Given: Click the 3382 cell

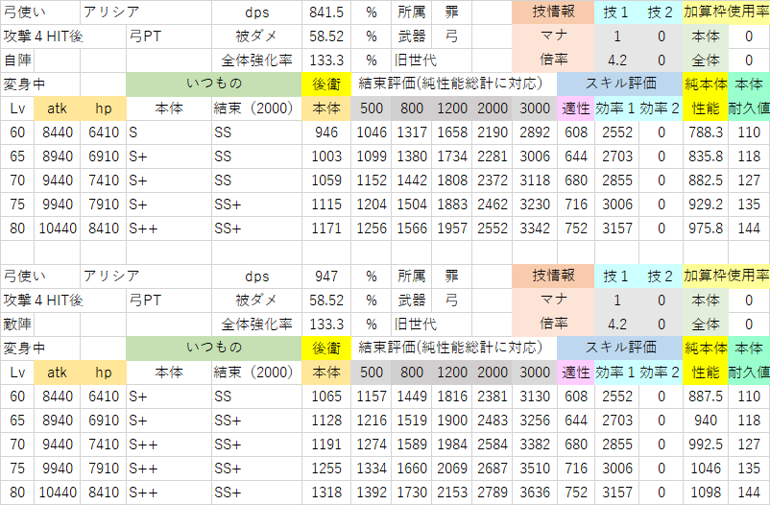Looking at the screenshot, I should [534, 445].
